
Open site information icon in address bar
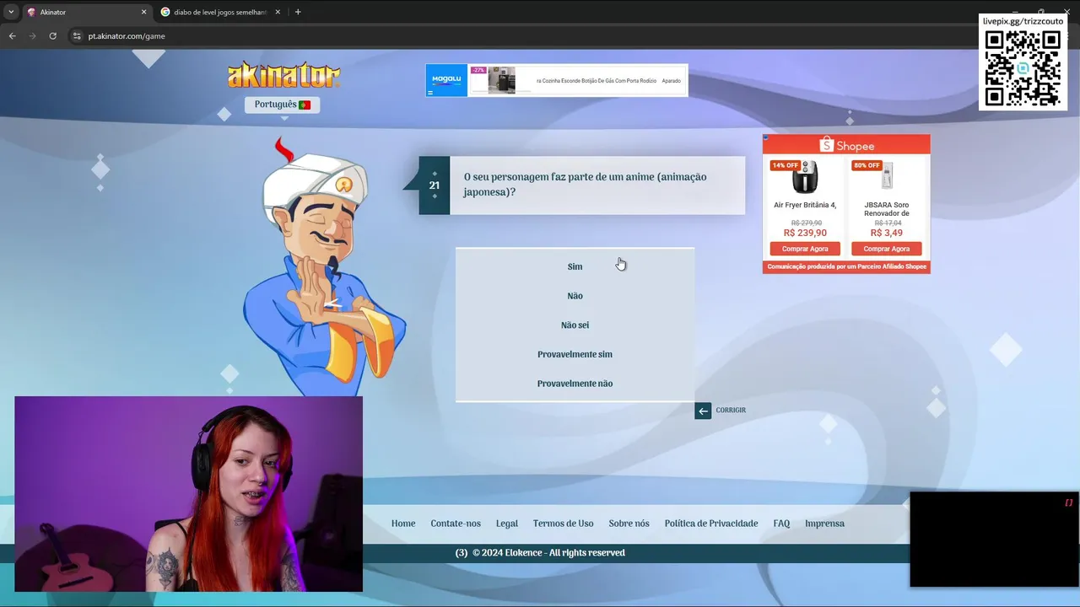pos(78,36)
